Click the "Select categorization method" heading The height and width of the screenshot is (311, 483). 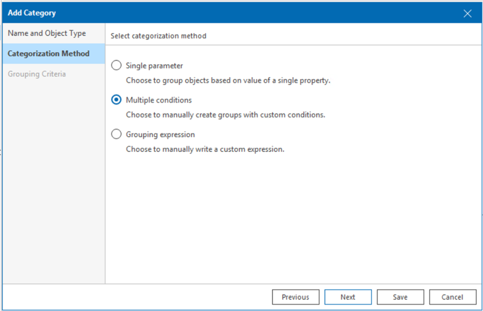click(x=158, y=36)
